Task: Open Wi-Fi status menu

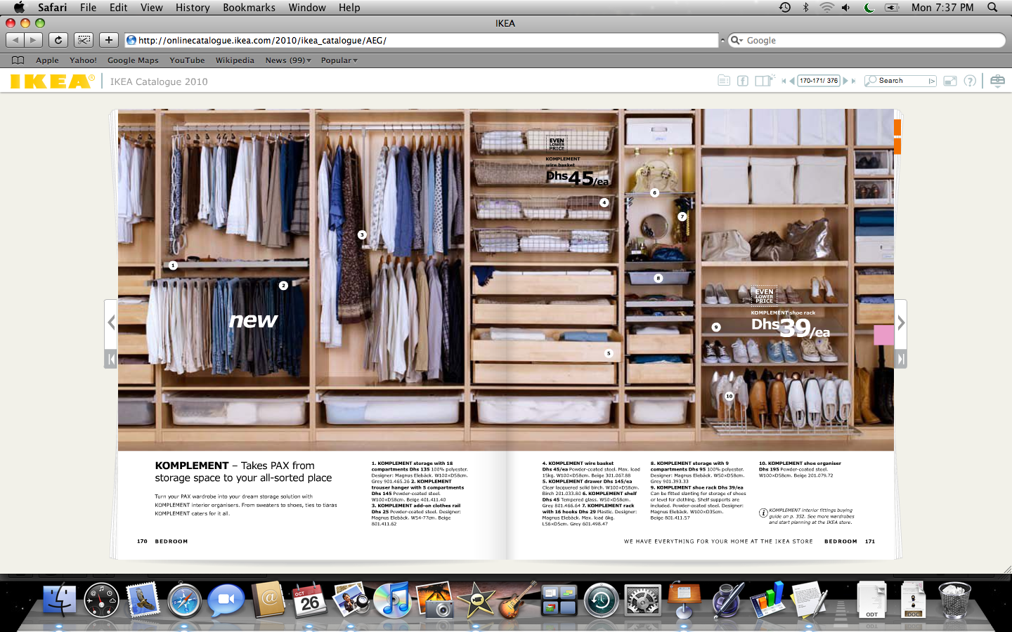Action: coord(826,7)
